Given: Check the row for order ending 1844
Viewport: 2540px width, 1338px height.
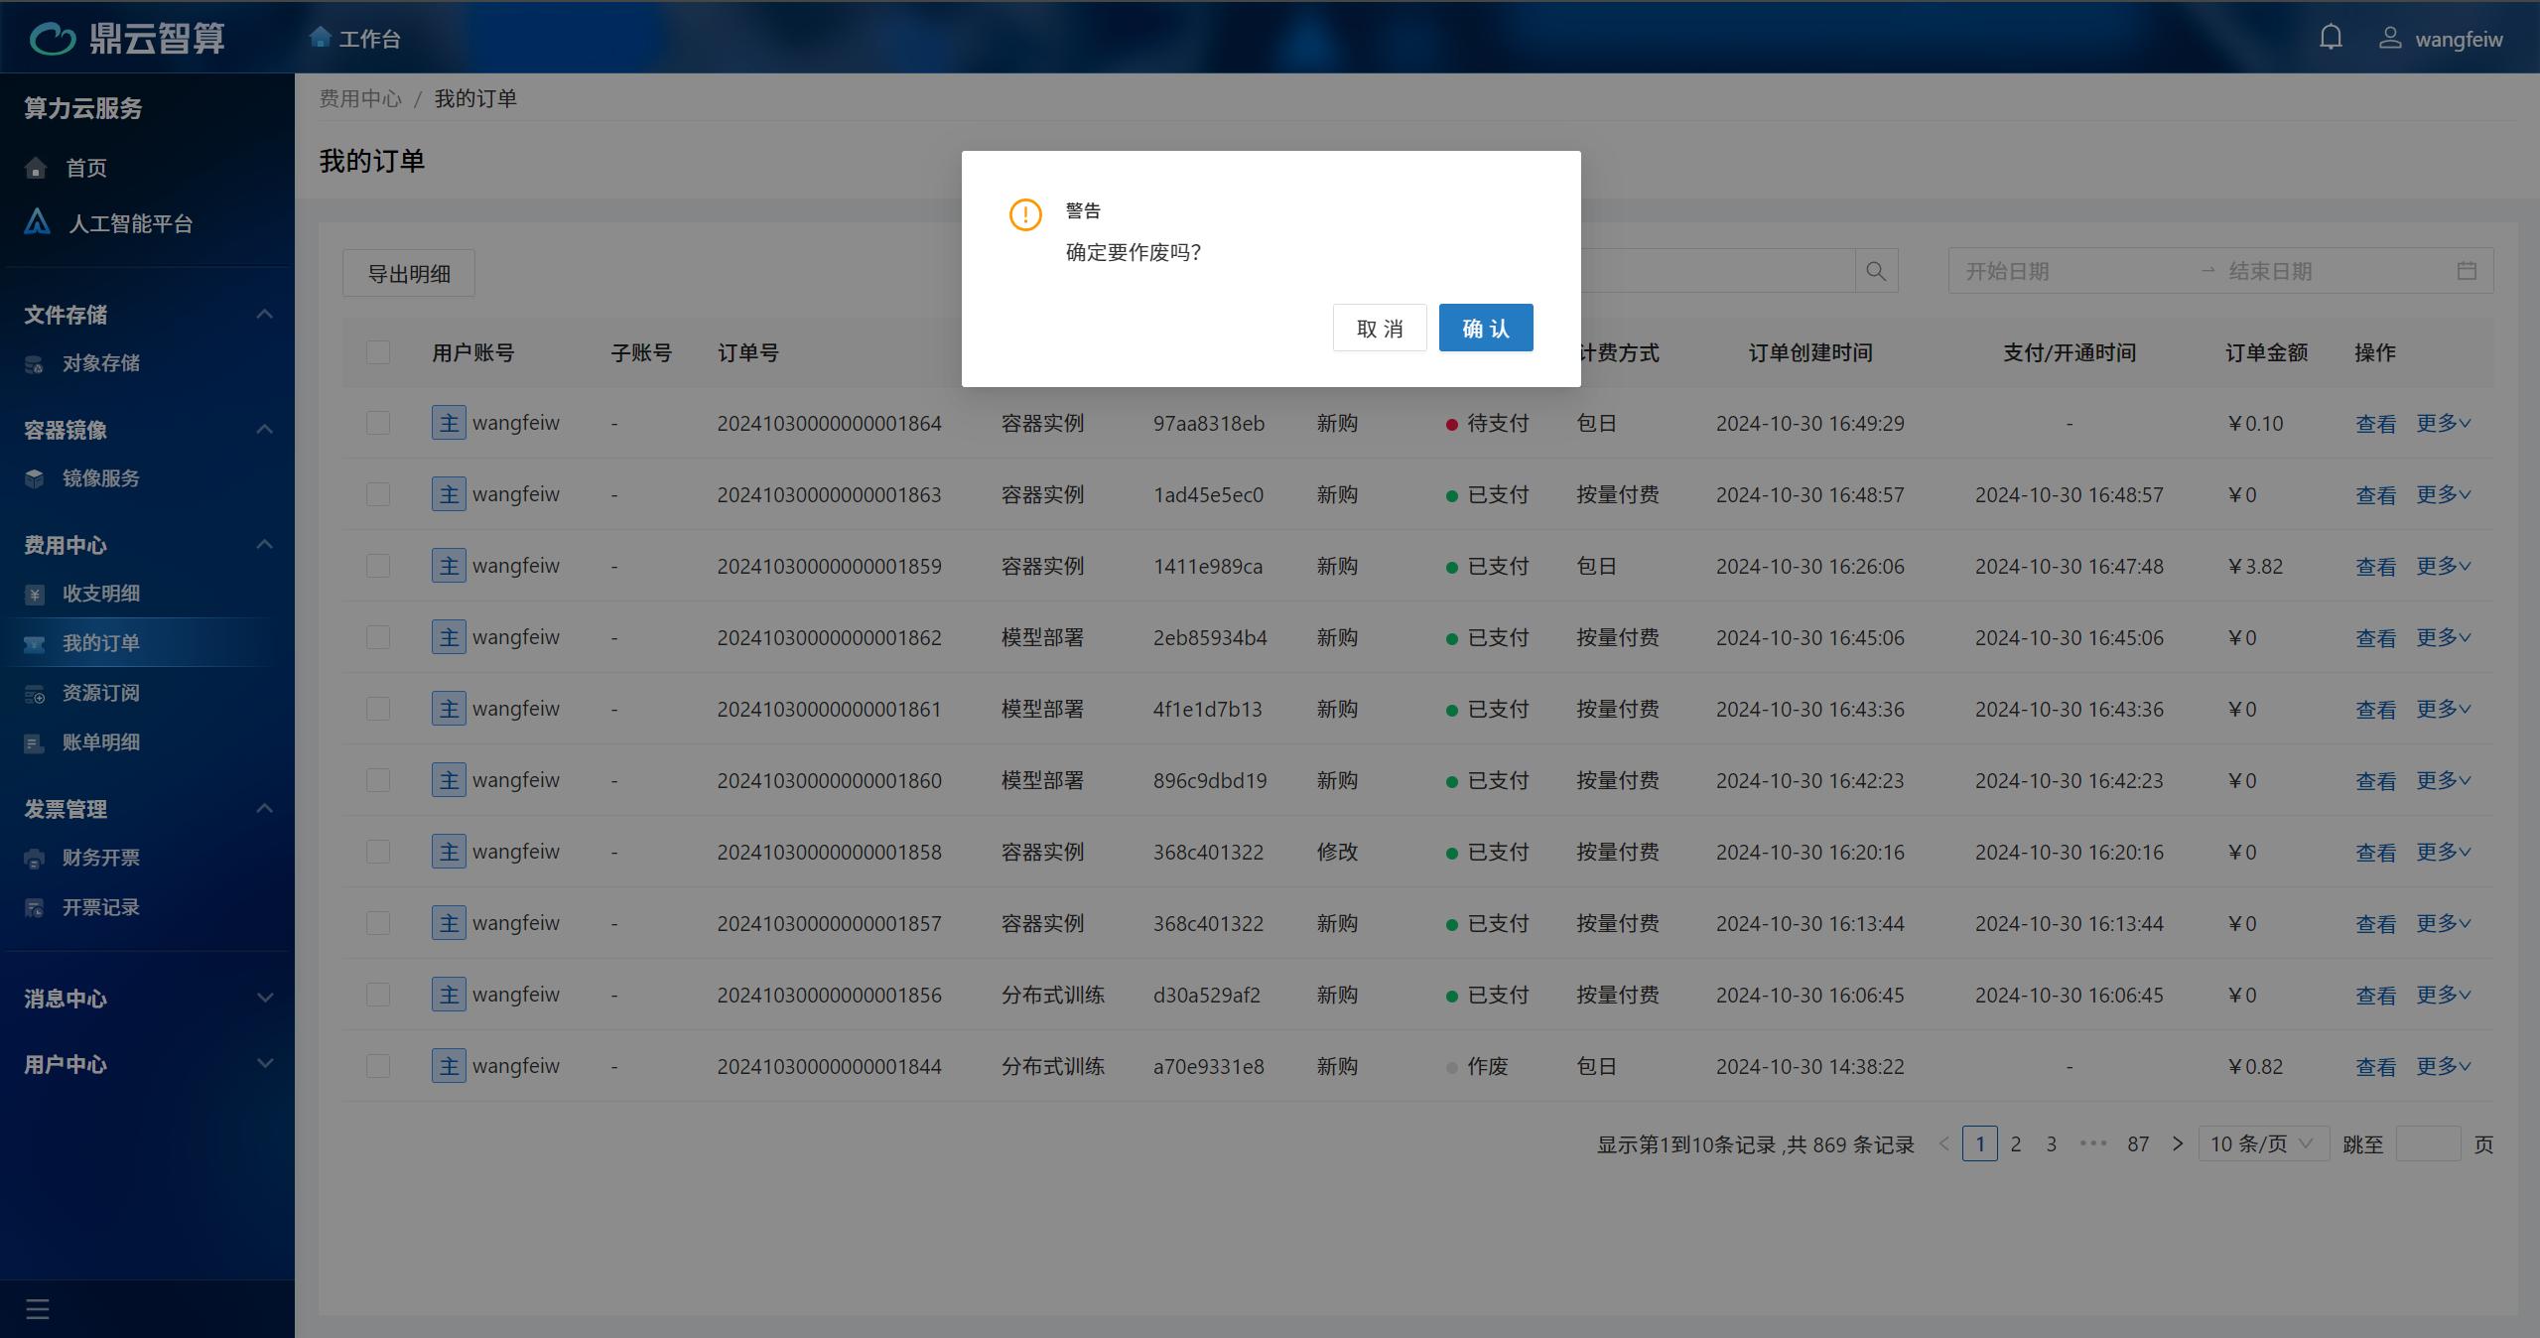Looking at the screenshot, I should [378, 1066].
